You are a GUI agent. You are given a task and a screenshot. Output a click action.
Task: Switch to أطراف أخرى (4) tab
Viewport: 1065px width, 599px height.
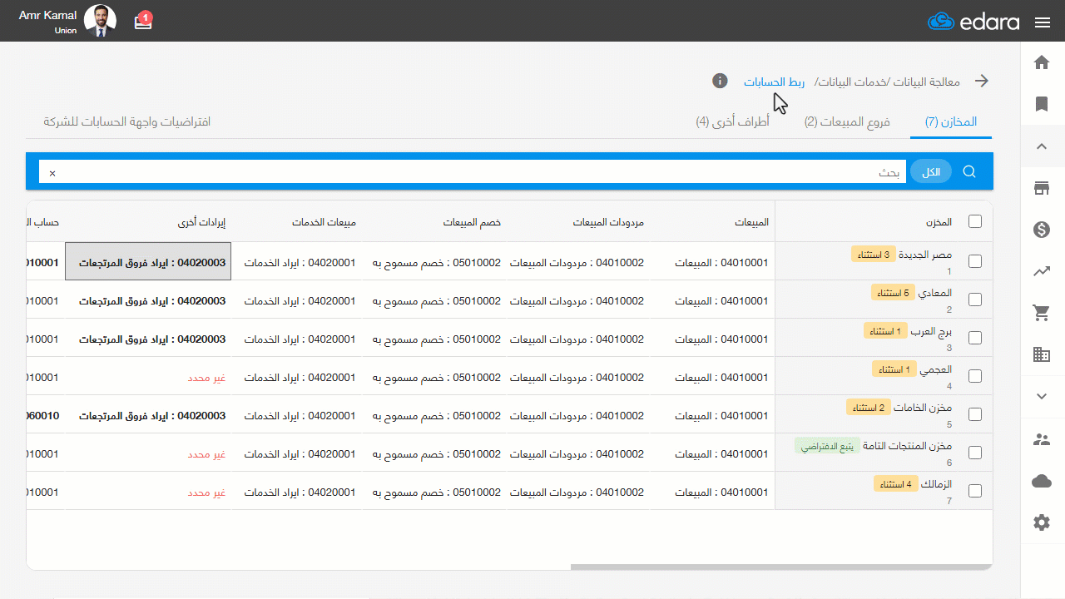pos(732,121)
